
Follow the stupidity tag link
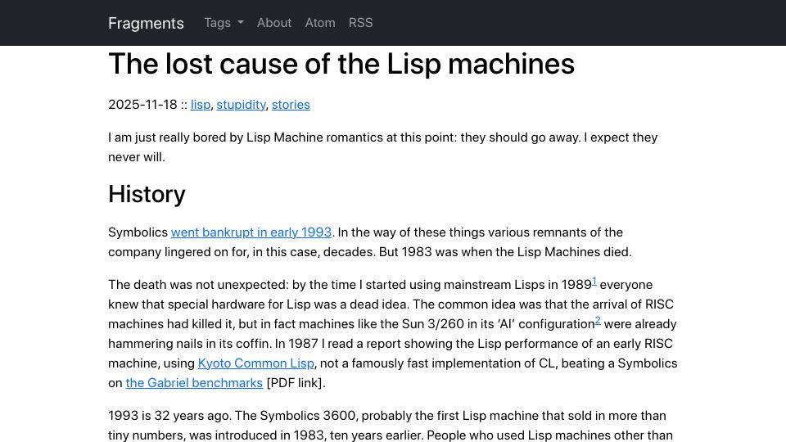coord(241,105)
